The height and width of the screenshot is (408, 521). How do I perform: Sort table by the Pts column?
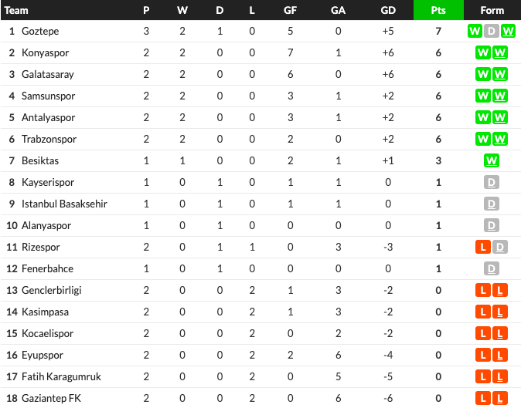tap(438, 10)
